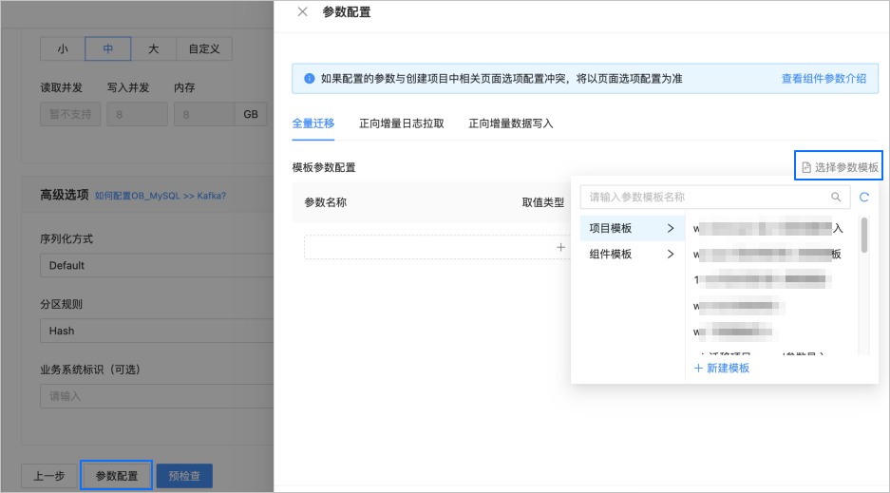
Task: Switch to 正向增量日志拉取 tab
Action: [x=401, y=123]
